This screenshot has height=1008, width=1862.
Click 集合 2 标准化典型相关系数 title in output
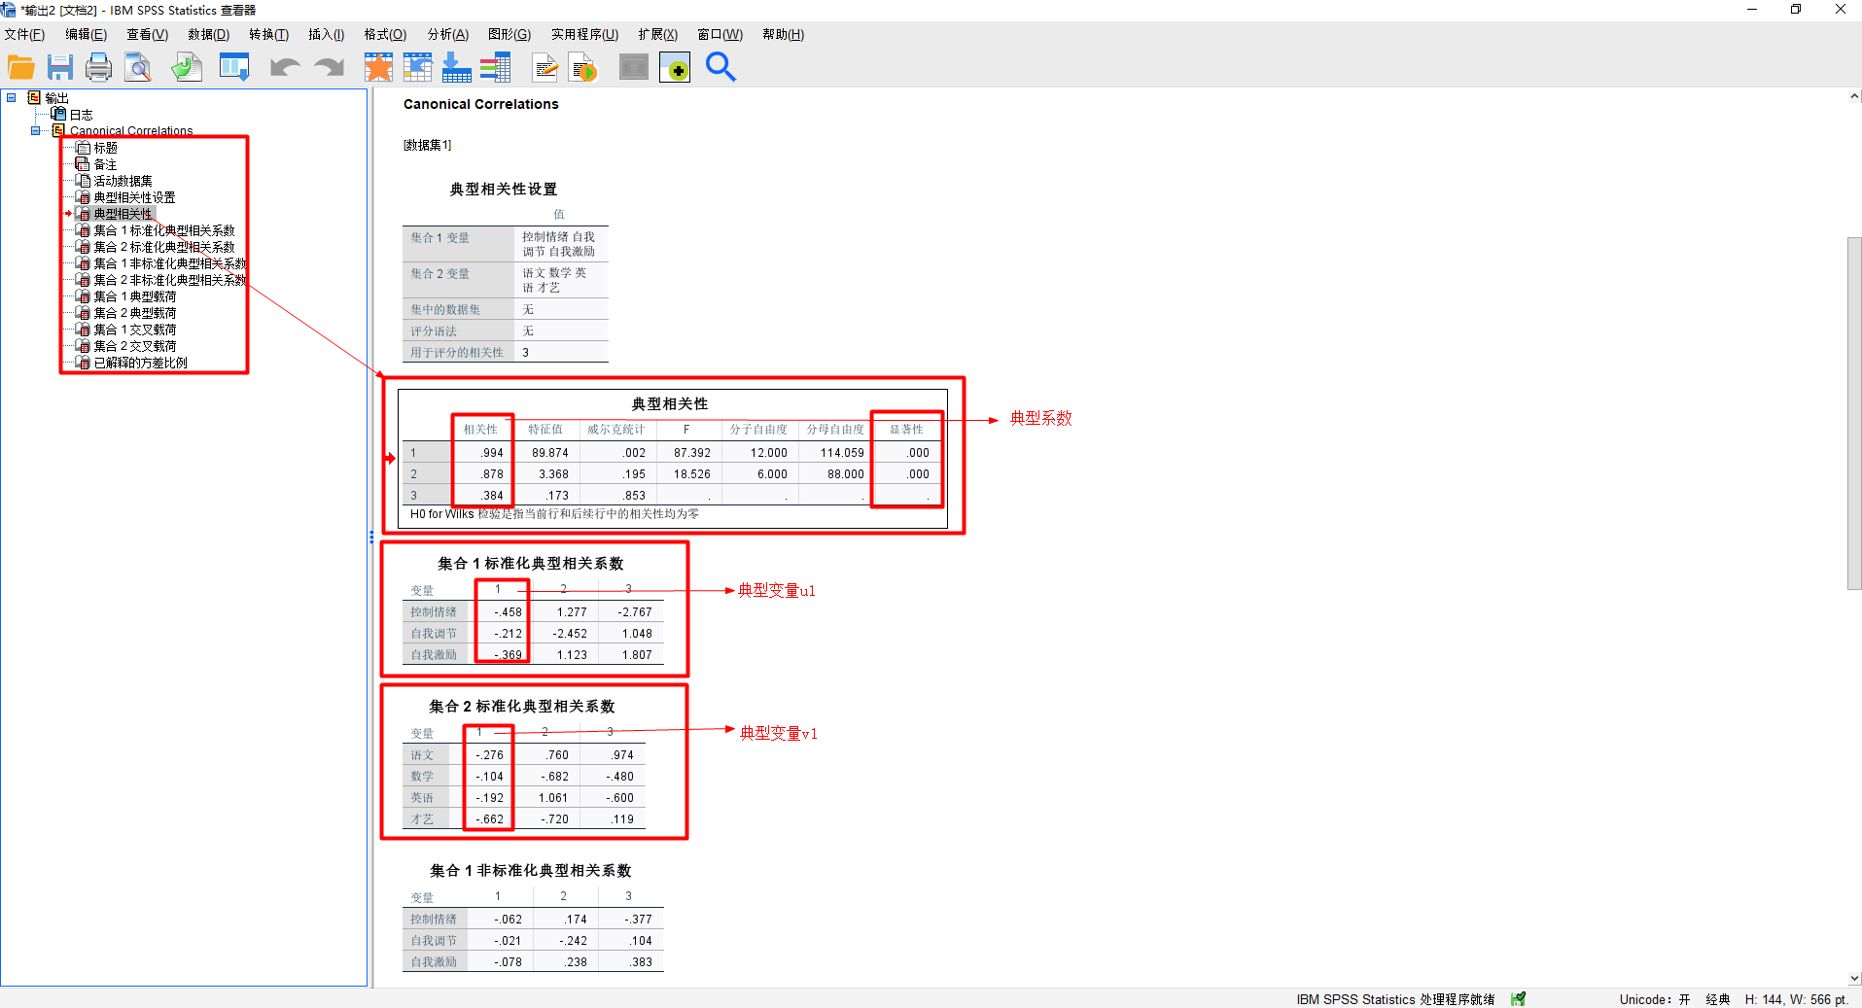522,707
